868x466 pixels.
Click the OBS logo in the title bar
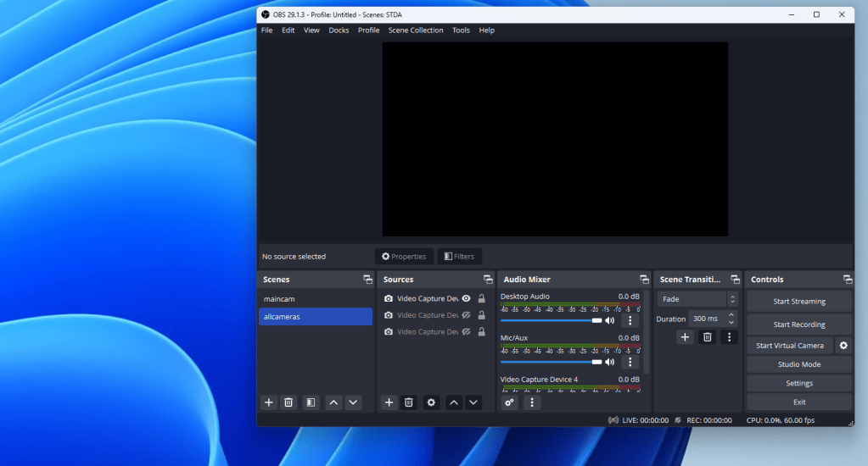click(266, 14)
